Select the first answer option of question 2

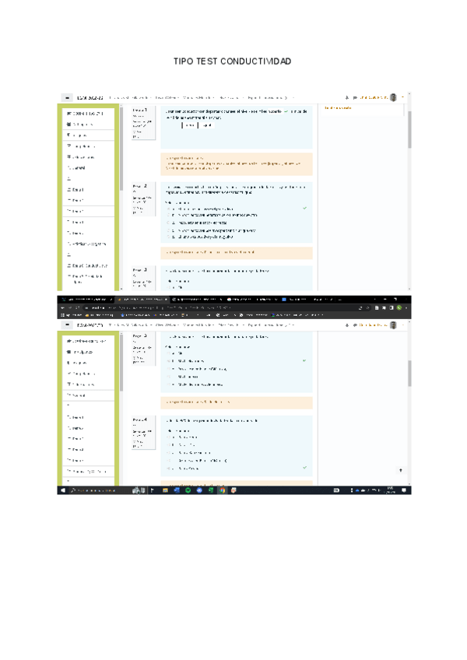point(168,209)
